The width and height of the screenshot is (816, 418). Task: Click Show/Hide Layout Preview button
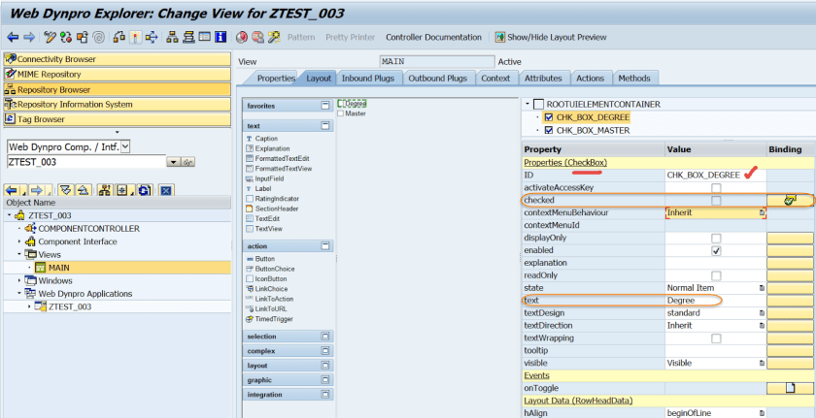pos(556,38)
